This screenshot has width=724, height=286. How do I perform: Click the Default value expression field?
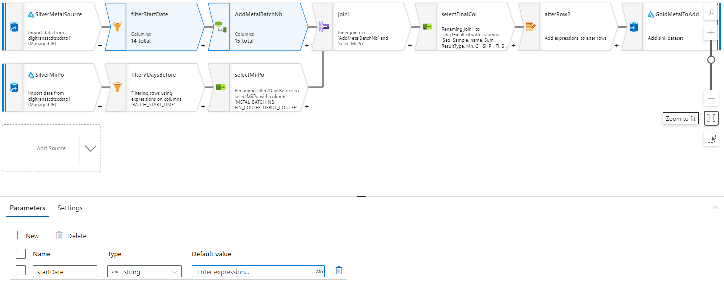[254, 272]
